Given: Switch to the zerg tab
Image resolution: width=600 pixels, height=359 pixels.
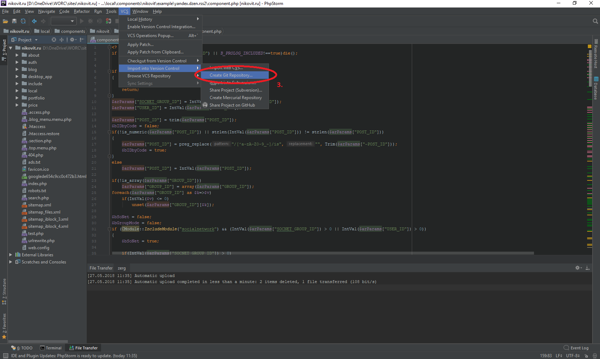Looking at the screenshot, I should click(x=122, y=268).
